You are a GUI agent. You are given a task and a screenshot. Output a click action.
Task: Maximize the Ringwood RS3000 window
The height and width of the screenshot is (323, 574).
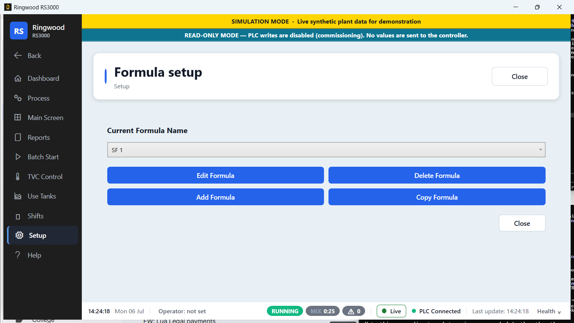pyautogui.click(x=537, y=7)
